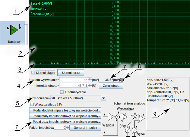Decrease korekta ofsetu with down arrow
The image size is (190, 137).
89,87
